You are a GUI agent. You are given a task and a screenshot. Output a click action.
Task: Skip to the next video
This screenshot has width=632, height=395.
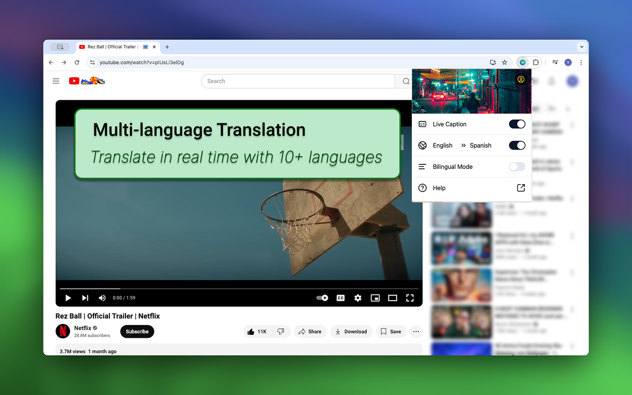point(85,298)
